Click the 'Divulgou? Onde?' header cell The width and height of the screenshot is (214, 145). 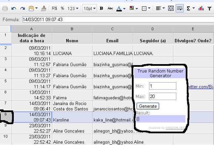pyautogui.click(x=193, y=38)
